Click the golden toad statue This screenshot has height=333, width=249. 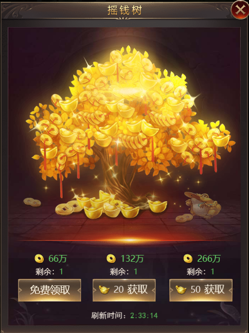pos(202,205)
